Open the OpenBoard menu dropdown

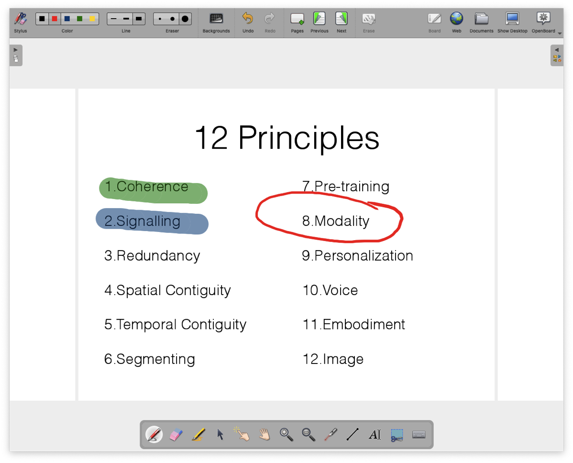pyautogui.click(x=544, y=22)
